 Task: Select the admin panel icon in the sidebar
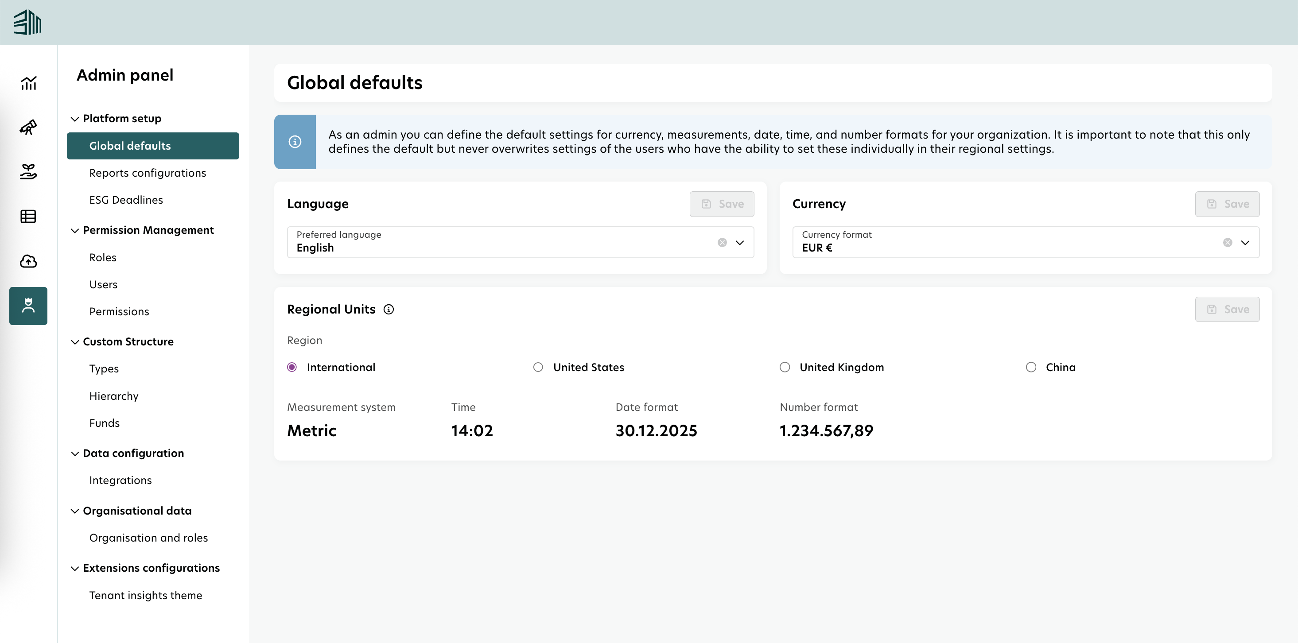(x=28, y=306)
